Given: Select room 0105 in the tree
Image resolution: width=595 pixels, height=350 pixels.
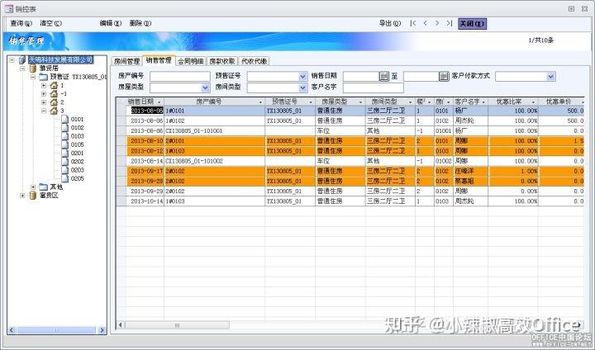Looking at the screenshot, I should [x=77, y=144].
